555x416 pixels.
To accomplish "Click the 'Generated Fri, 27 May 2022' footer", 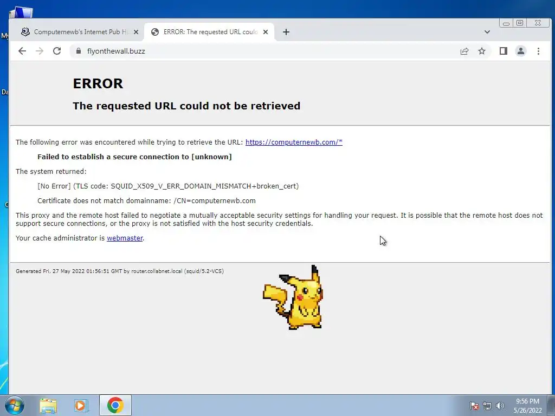I will click(120, 271).
